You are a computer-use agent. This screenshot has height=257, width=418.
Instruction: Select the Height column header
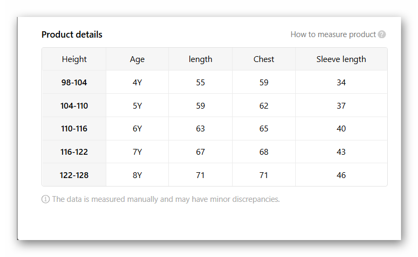point(74,59)
